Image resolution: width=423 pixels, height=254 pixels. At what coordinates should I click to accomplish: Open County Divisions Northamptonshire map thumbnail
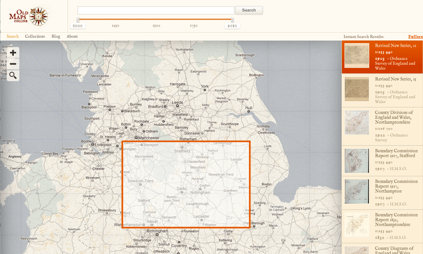357,123
